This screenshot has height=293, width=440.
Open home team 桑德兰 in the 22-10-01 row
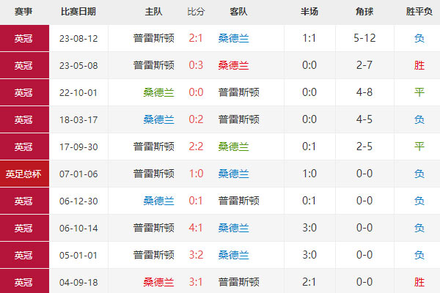click(x=158, y=92)
